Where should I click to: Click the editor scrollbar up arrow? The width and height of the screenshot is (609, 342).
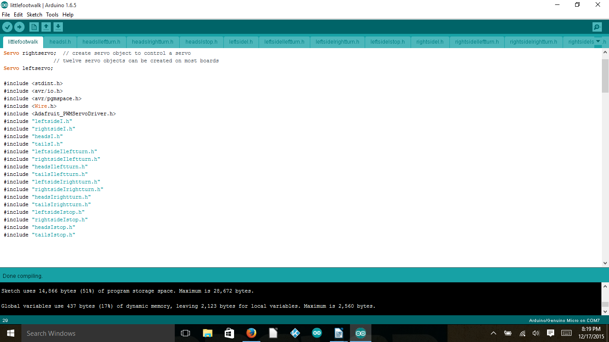coord(605,53)
